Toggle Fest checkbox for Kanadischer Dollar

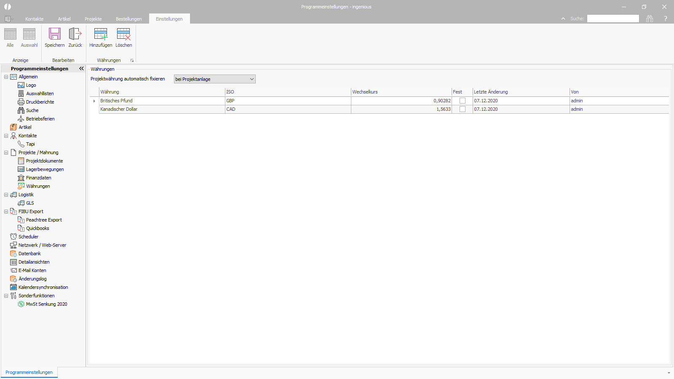point(462,109)
